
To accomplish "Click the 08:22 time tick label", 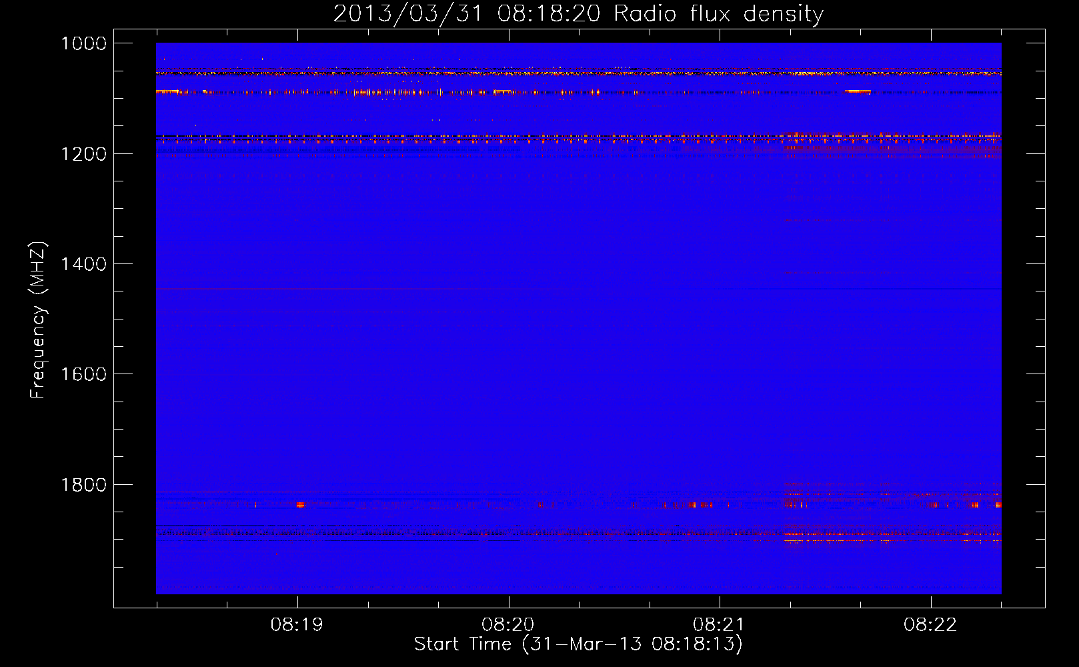I will (930, 625).
